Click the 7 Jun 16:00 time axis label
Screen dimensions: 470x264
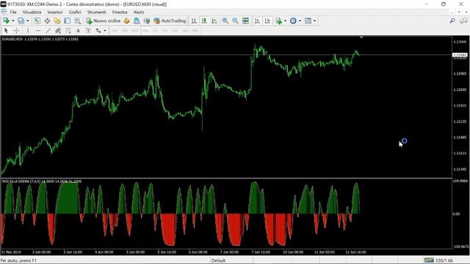coord(261,252)
